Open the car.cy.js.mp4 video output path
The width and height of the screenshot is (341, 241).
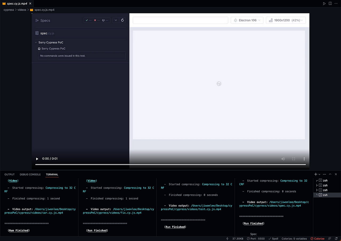coord(40,211)
